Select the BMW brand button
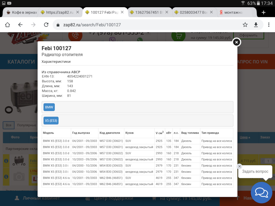 [x=49, y=107]
